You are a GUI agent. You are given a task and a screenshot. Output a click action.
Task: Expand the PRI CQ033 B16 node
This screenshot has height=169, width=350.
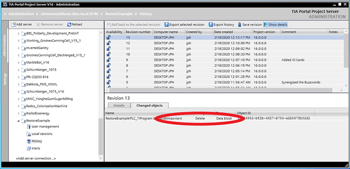(19, 77)
